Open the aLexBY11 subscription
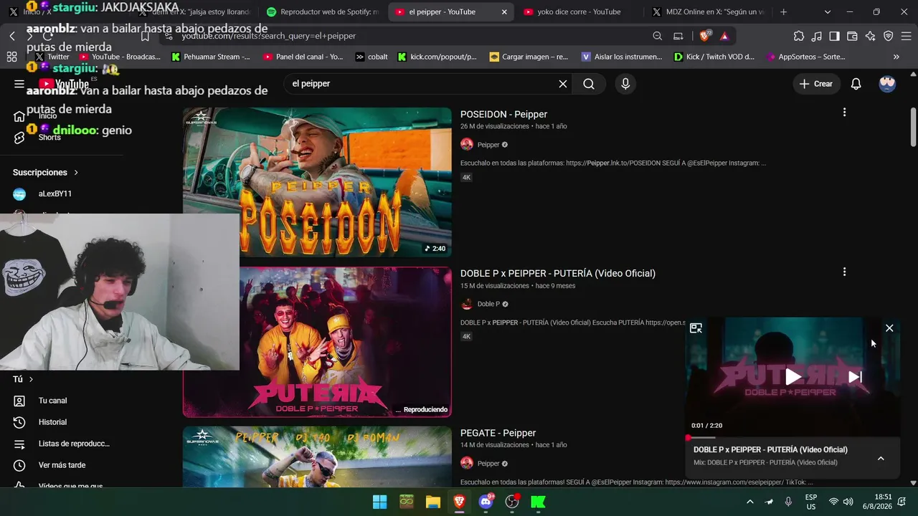Image resolution: width=918 pixels, height=516 pixels. click(55, 193)
